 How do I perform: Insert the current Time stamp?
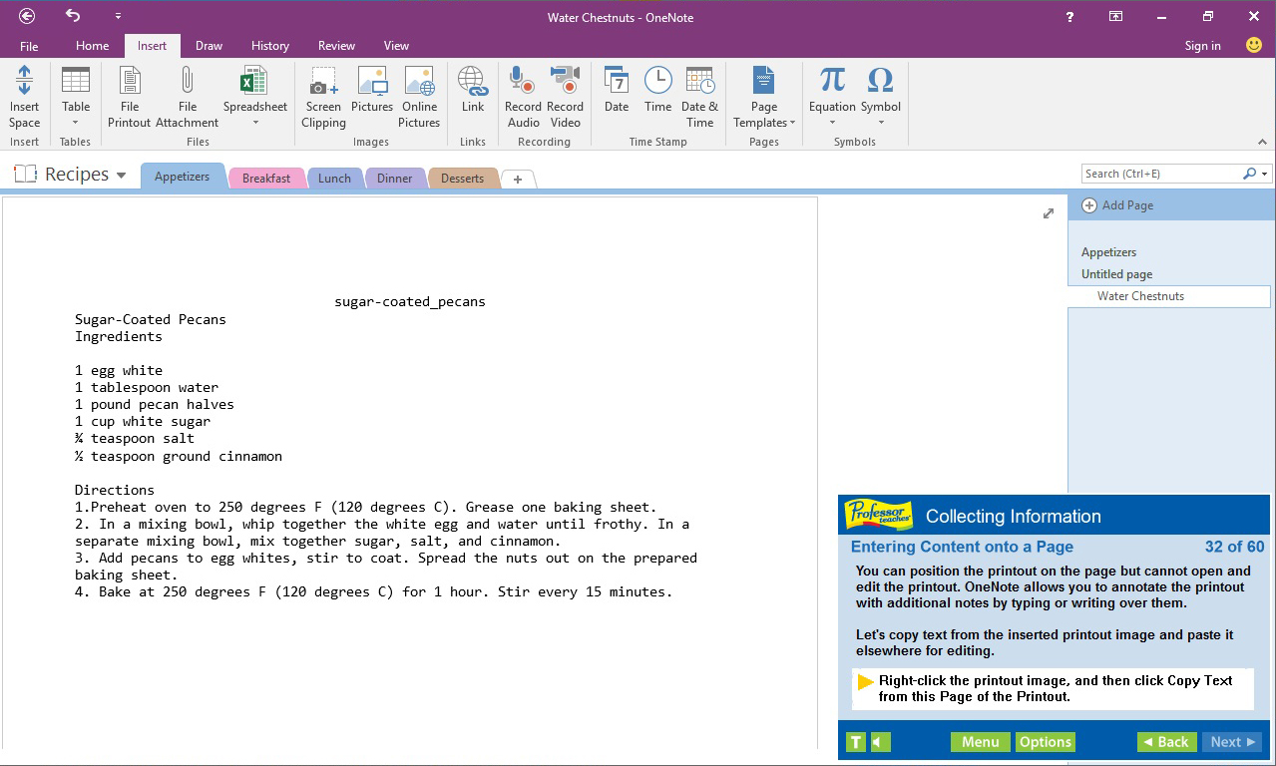pyautogui.click(x=657, y=95)
